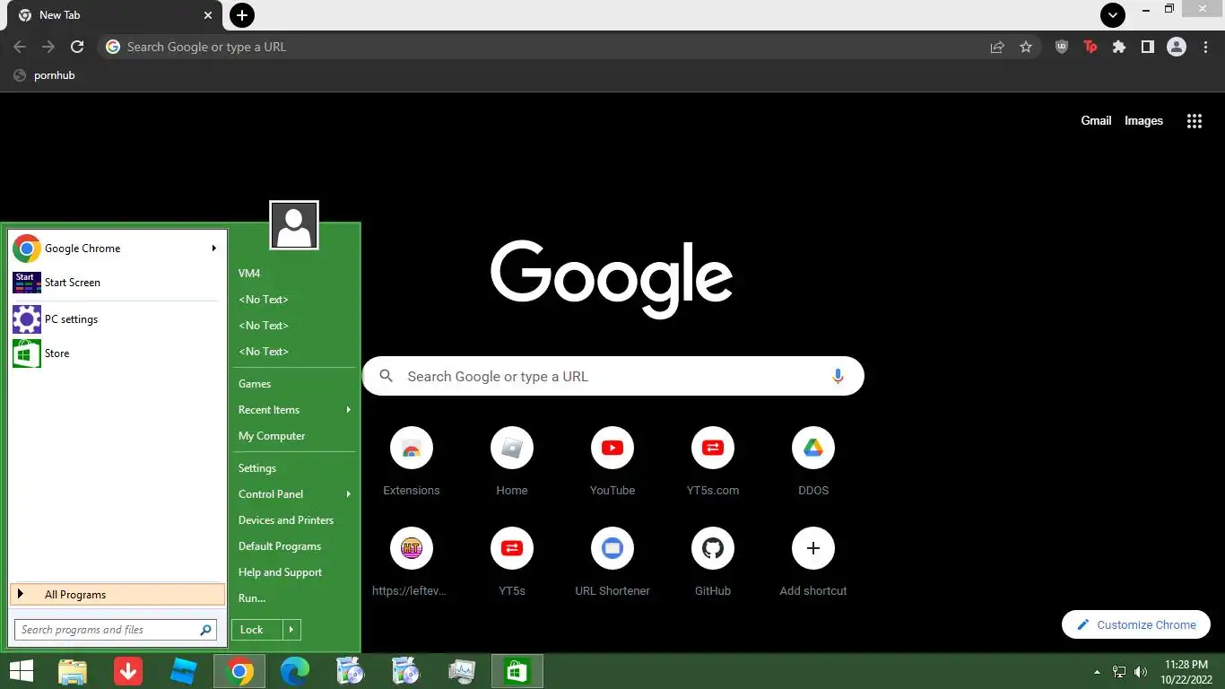The width and height of the screenshot is (1225, 689).
Task: Open the Images link
Action: [1143, 121]
